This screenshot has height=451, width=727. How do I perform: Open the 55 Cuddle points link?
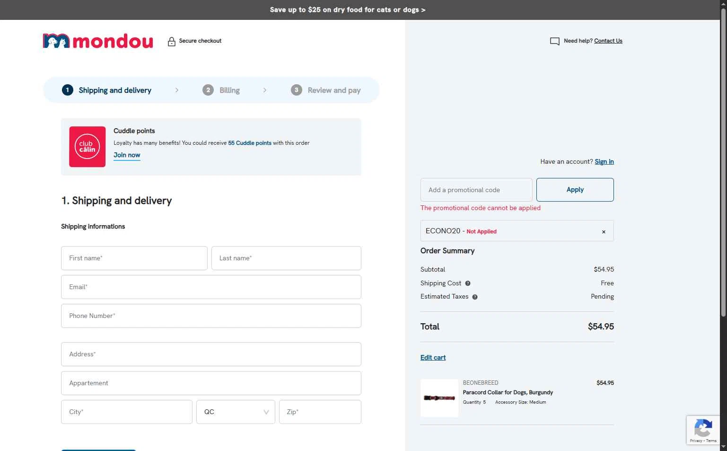point(250,143)
